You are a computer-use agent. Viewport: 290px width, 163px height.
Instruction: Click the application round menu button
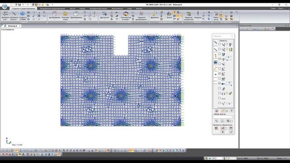click(x=5, y=6)
